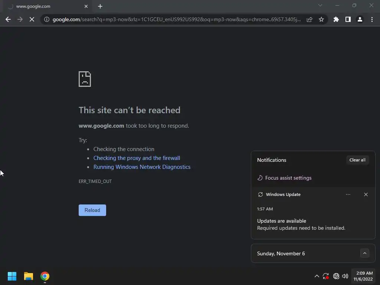Open network status globe icon
The image size is (380, 285).
click(x=336, y=276)
